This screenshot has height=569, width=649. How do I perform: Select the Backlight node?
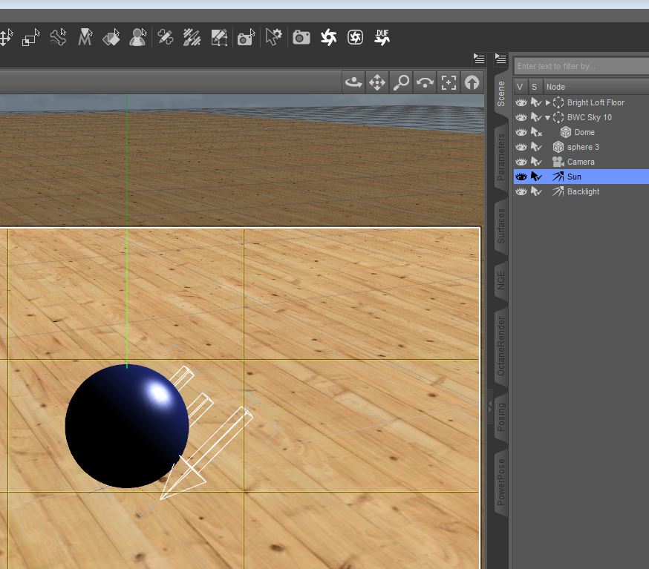coord(583,191)
